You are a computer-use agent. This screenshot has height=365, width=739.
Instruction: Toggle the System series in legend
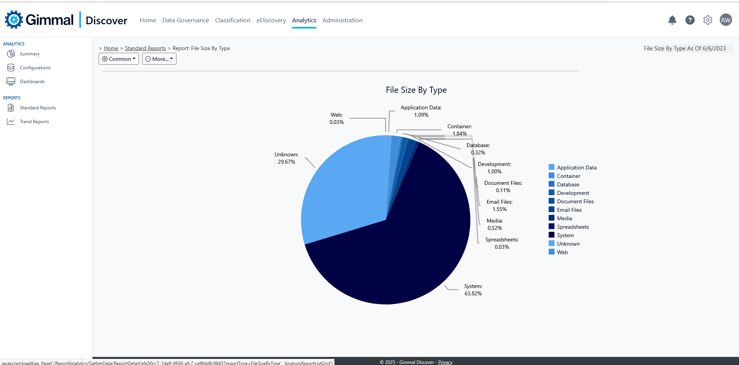coord(565,235)
